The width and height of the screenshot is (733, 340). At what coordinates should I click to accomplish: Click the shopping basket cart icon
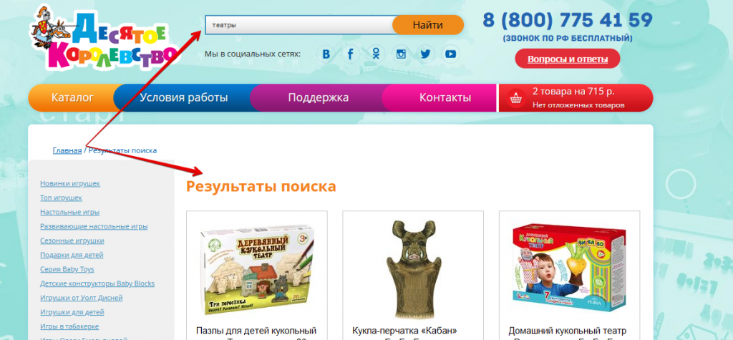click(x=516, y=99)
